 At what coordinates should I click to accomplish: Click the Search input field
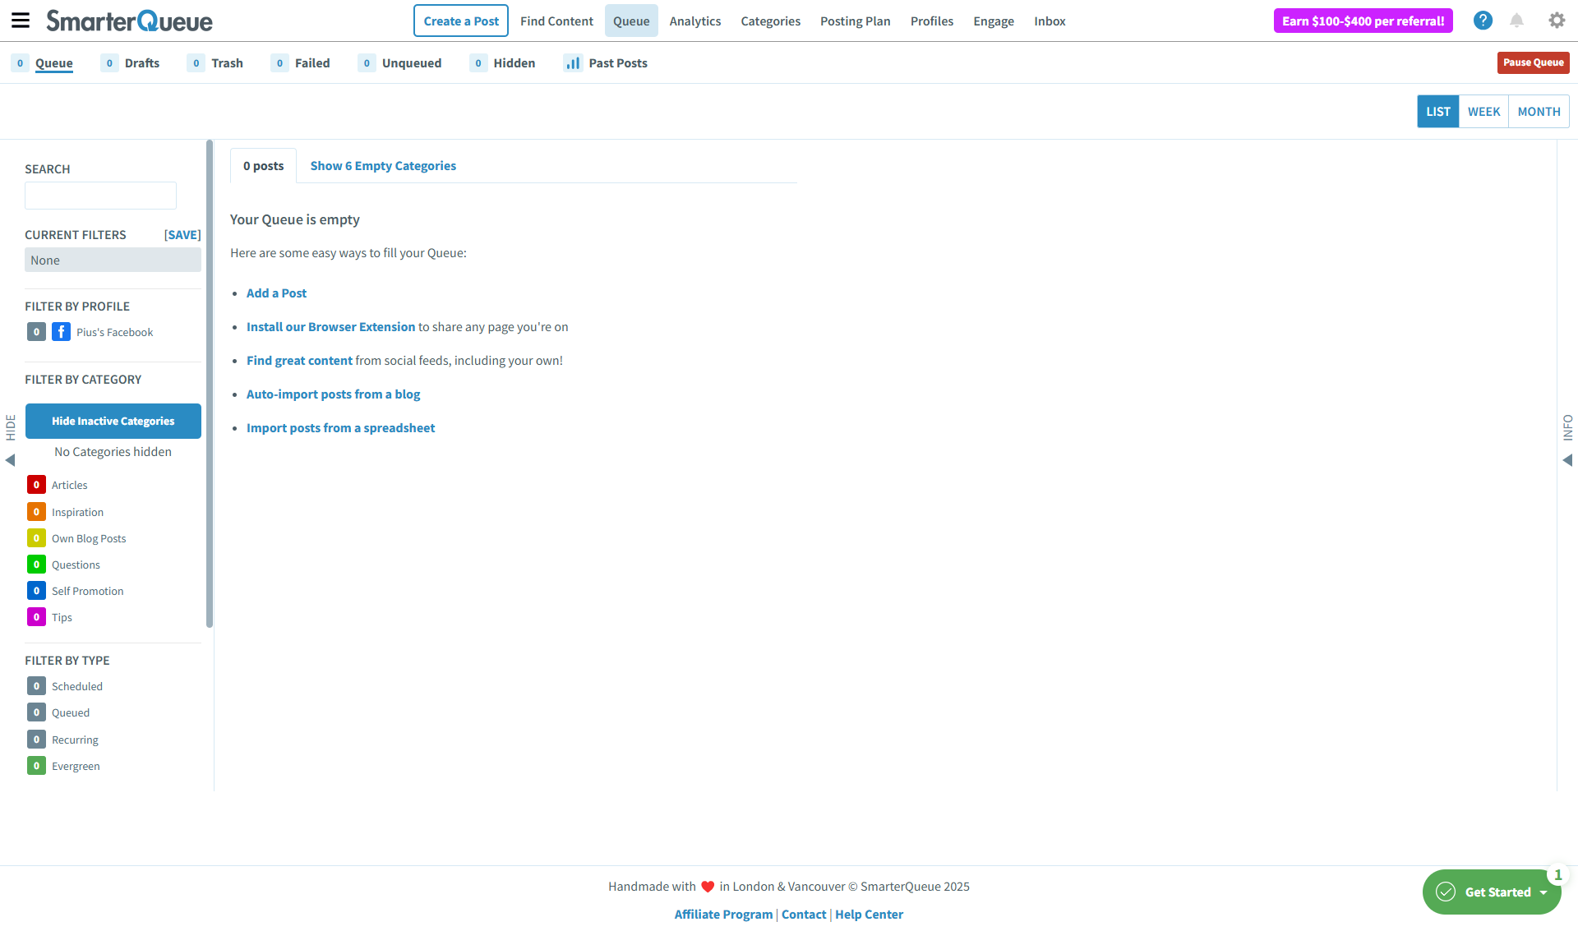tap(100, 196)
